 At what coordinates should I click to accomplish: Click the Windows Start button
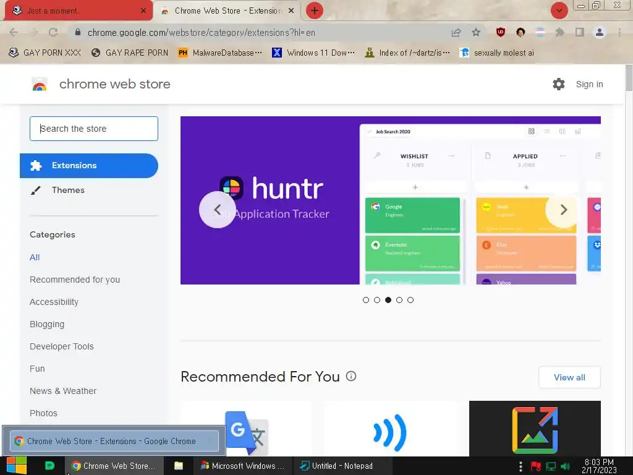(x=17, y=466)
